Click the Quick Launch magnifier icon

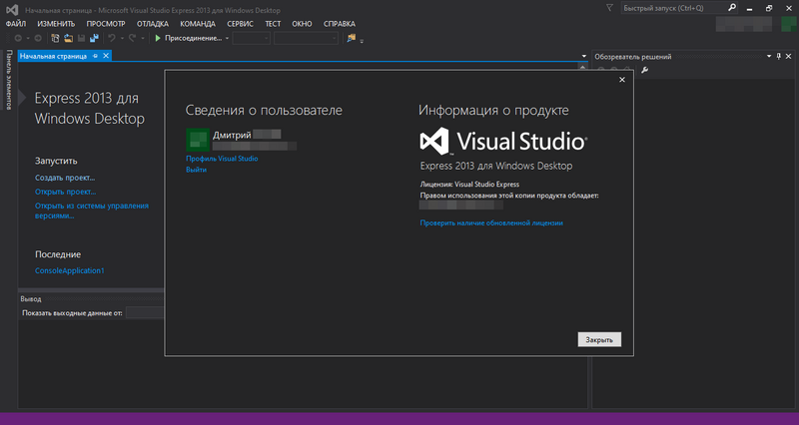click(732, 8)
